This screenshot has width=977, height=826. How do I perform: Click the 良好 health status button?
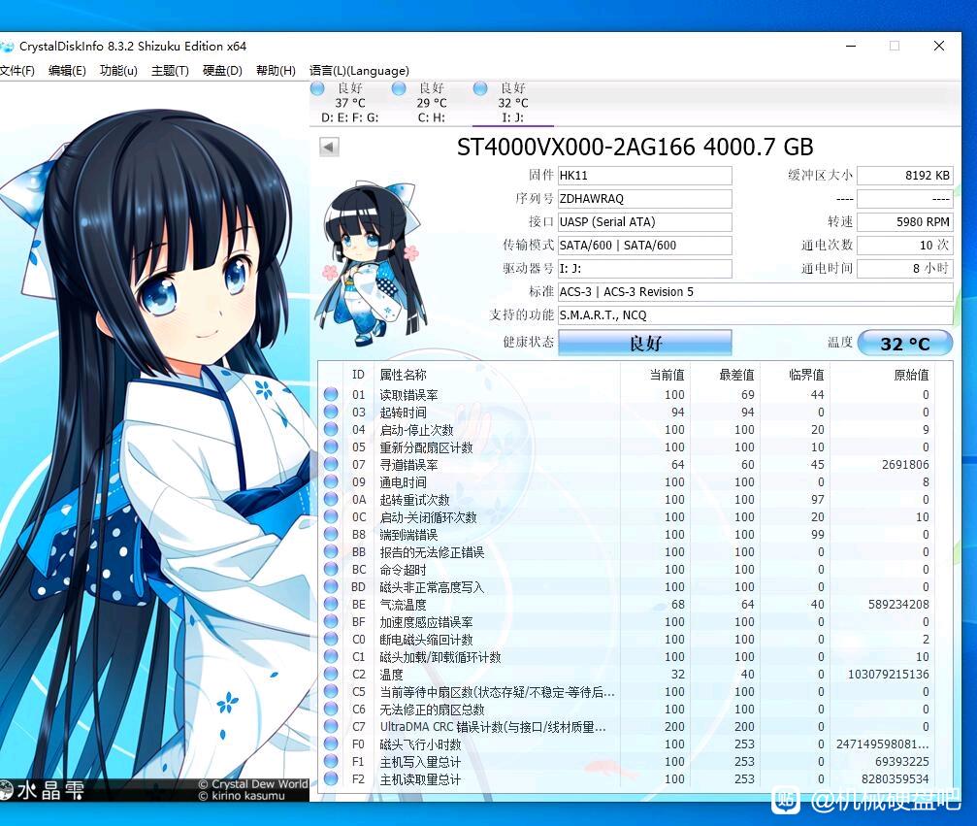645,343
